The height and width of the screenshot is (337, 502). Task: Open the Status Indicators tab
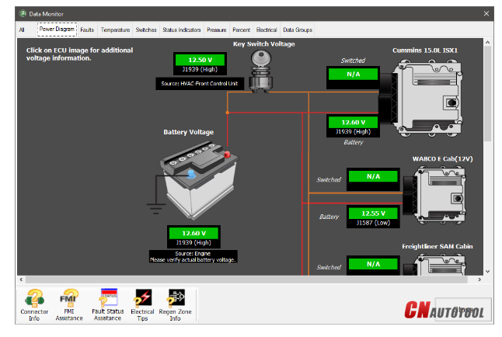[x=182, y=30]
